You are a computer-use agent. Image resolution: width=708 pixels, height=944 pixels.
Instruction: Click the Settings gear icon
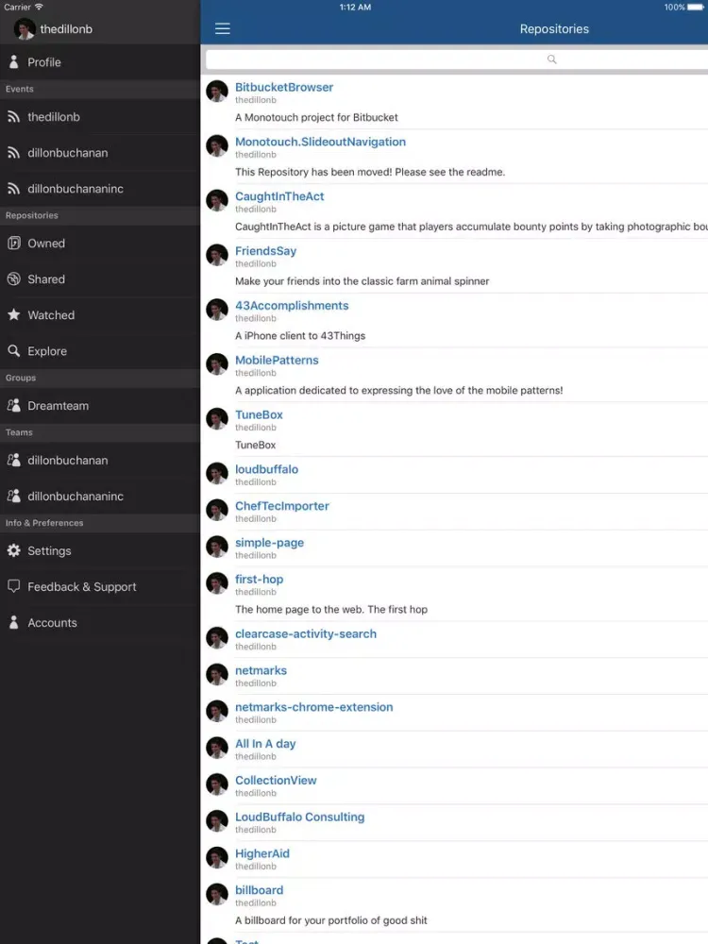[x=14, y=550]
